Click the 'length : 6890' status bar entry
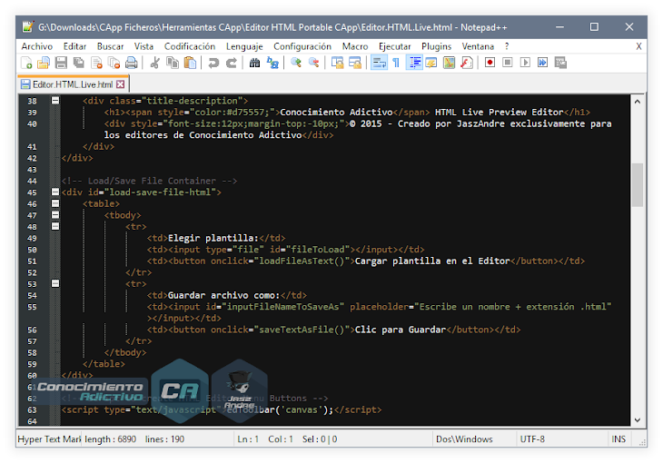 111,439
